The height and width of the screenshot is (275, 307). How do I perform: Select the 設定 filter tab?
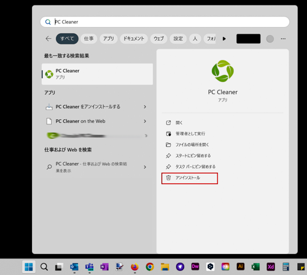pyautogui.click(x=178, y=39)
